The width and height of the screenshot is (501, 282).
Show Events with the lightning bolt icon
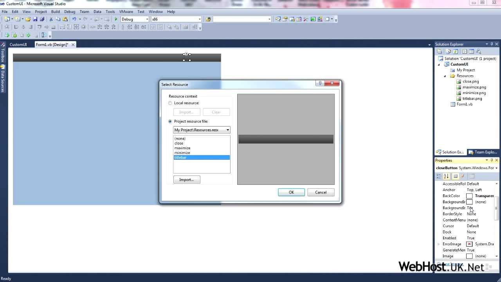463,176
